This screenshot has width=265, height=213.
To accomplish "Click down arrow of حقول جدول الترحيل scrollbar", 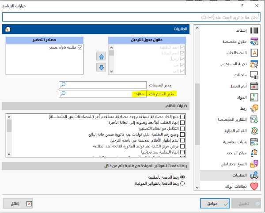I will pyautogui.click(x=111, y=71).
